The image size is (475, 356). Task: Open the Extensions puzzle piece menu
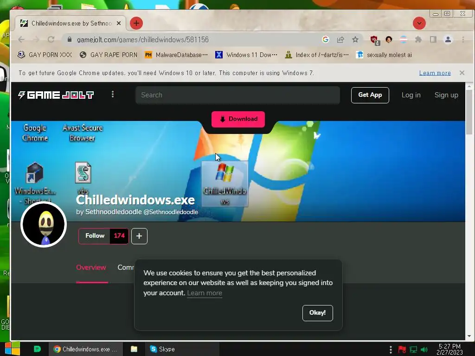(x=418, y=39)
